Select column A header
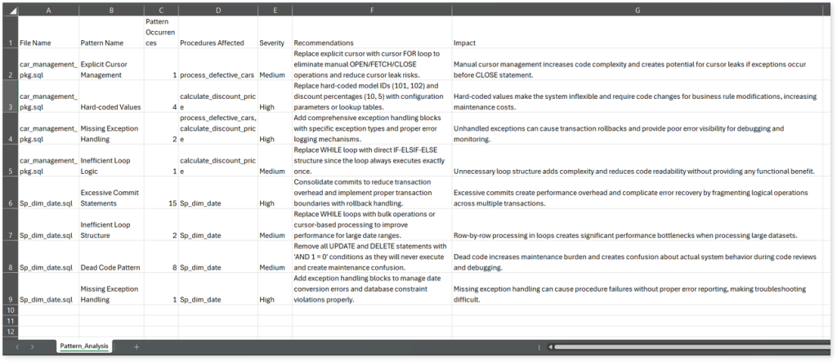Viewport: 837px width, 362px height. click(x=48, y=9)
